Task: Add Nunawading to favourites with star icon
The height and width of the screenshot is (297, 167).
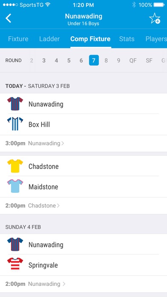Action: click(155, 18)
